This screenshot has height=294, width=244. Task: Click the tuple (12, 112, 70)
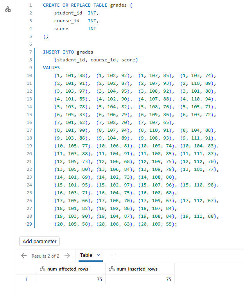pos(198,161)
